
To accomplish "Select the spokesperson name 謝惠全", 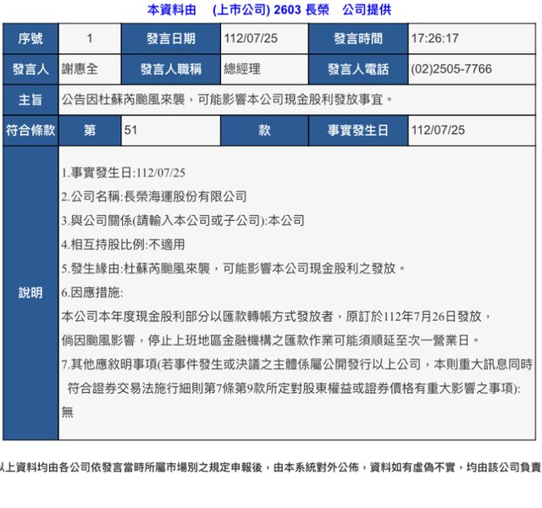I will [x=80, y=69].
